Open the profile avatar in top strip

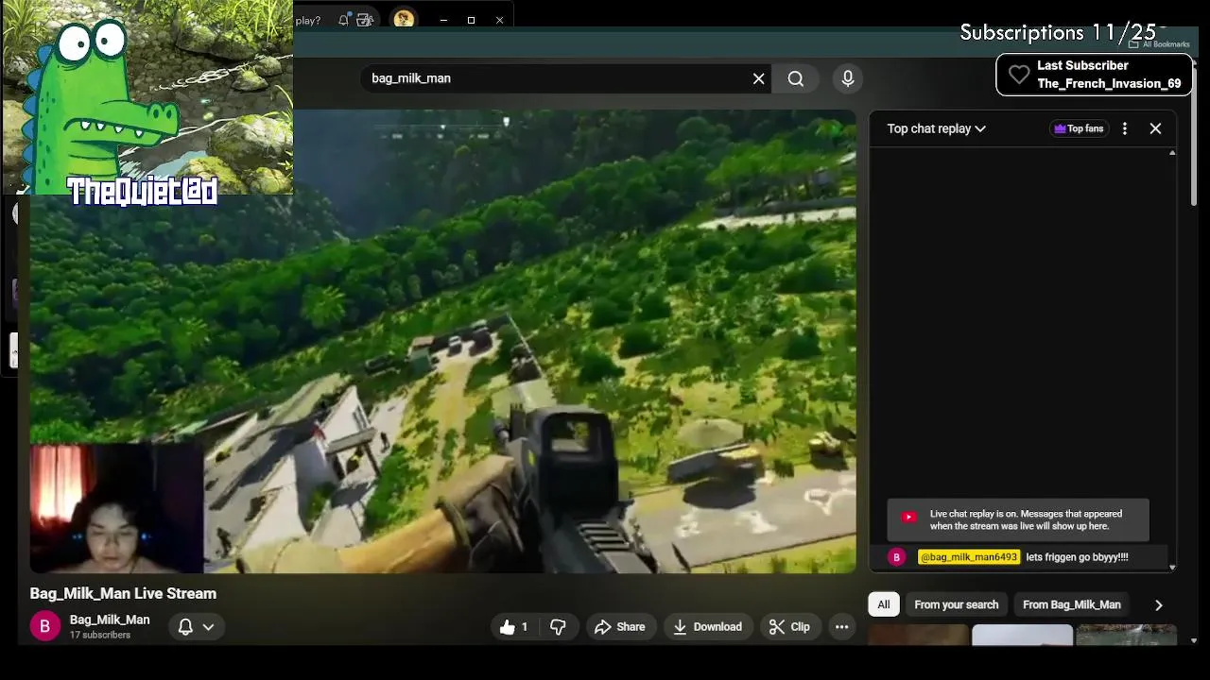tap(404, 19)
